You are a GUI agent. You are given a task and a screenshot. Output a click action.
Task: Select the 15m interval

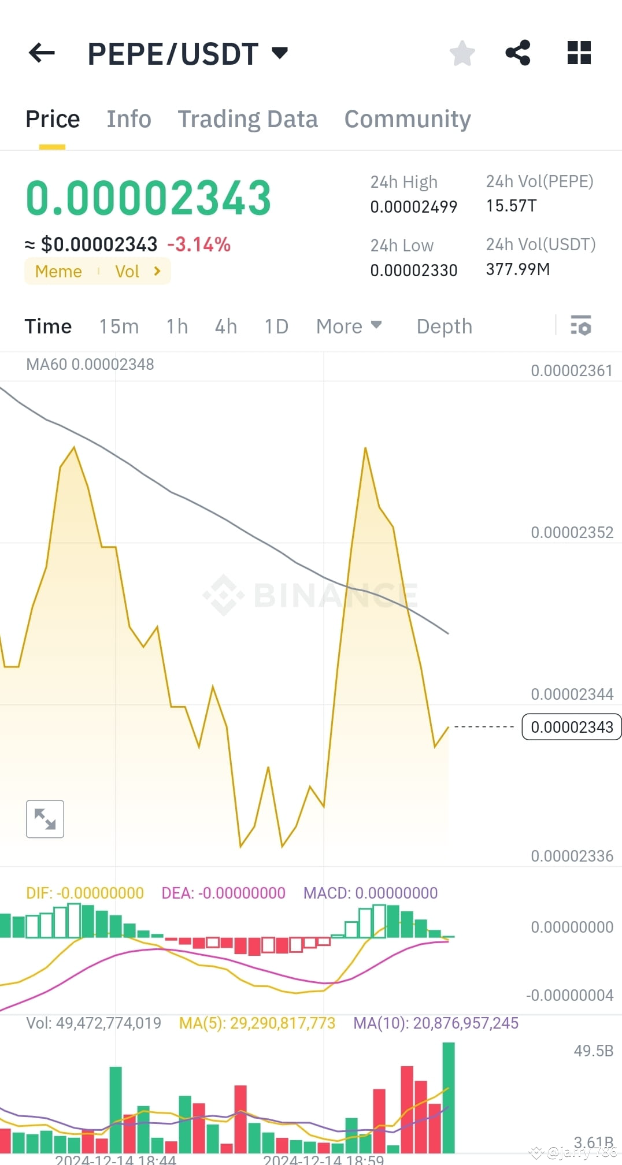pos(118,326)
